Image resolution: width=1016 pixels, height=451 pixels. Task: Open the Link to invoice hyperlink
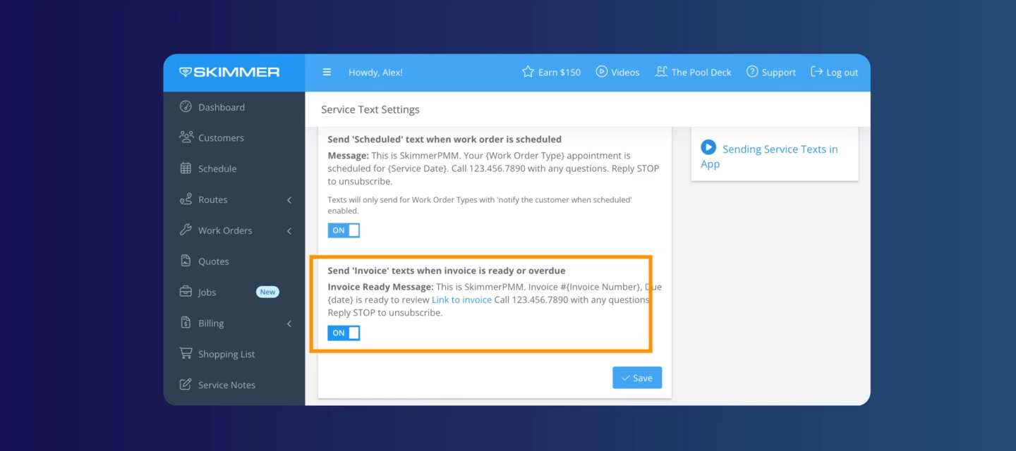[x=461, y=299]
